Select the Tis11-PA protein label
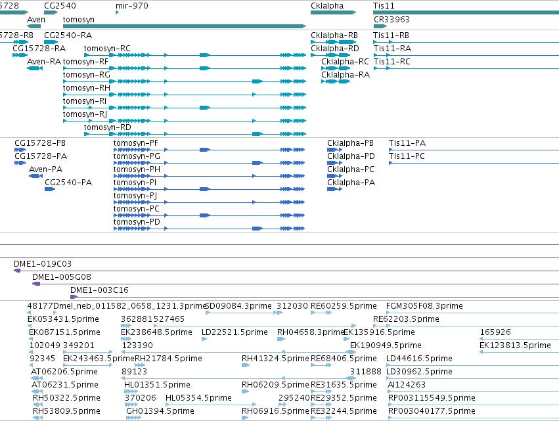The height and width of the screenshot is (421, 559). (407, 143)
